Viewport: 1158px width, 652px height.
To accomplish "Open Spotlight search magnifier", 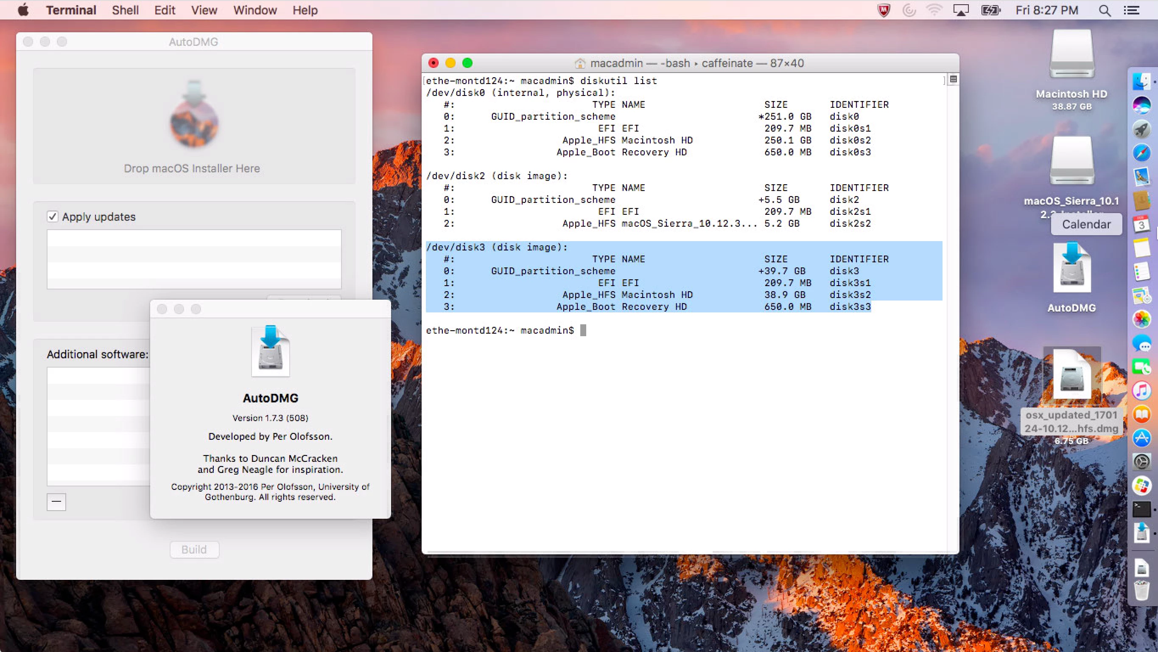I will (1105, 10).
